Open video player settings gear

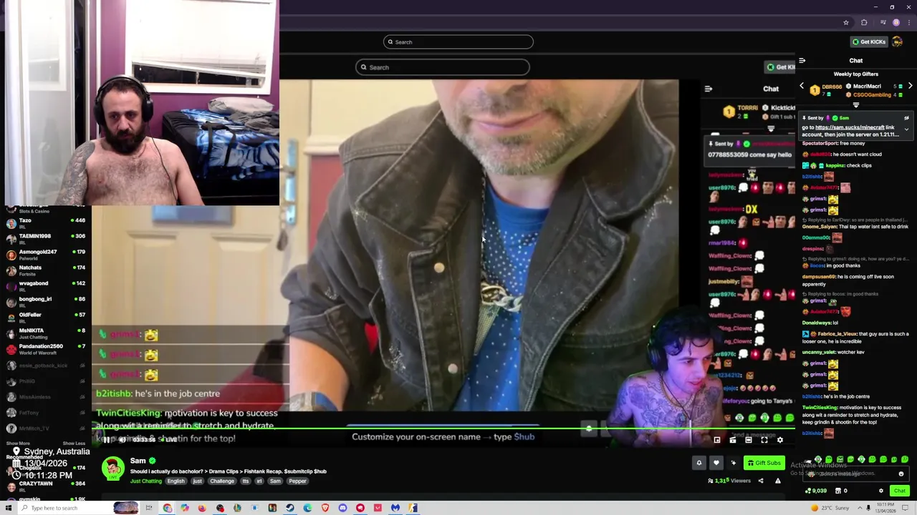point(780,440)
